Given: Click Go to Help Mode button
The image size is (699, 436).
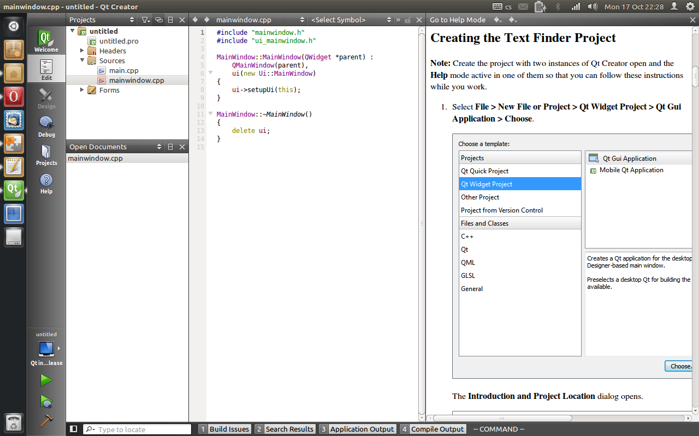Looking at the screenshot, I should (x=458, y=20).
